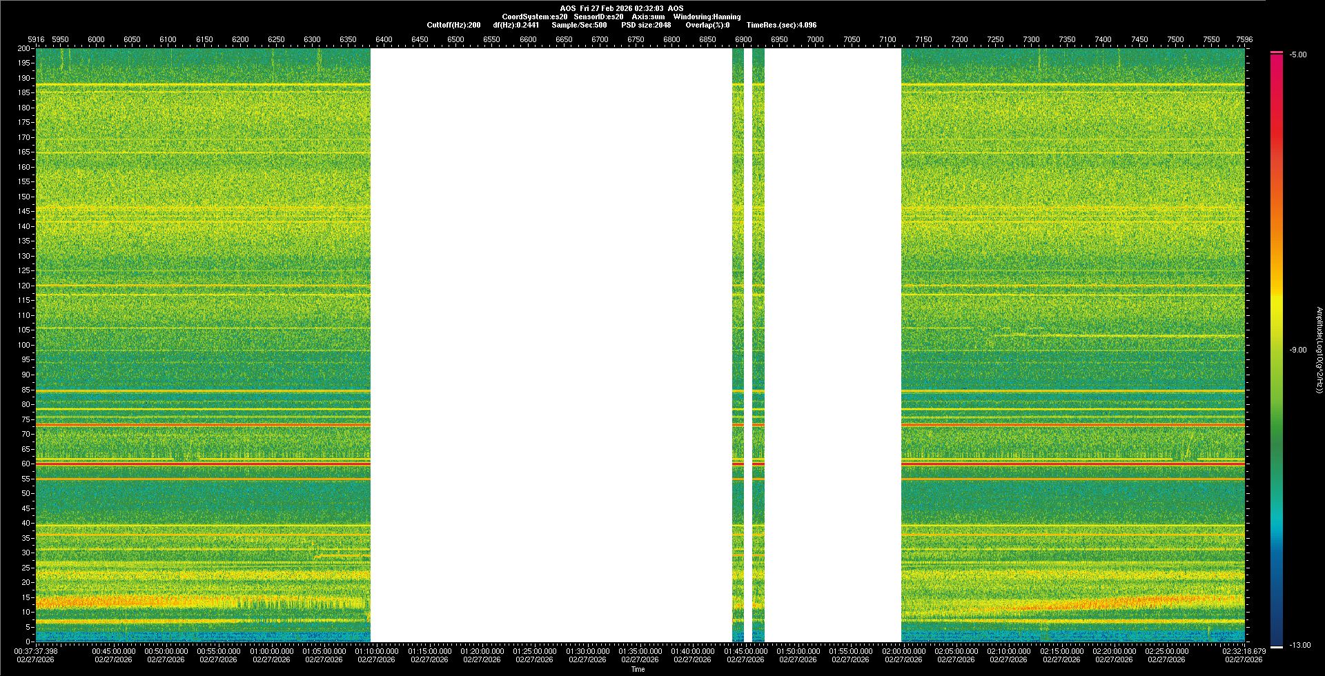Click the Amplitude Log10 axis title

tap(1319, 350)
